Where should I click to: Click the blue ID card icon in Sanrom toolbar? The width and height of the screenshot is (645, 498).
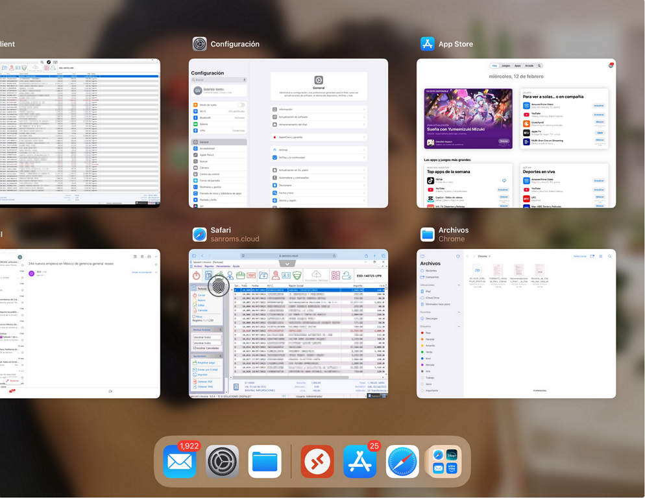pyautogui.click(x=286, y=276)
